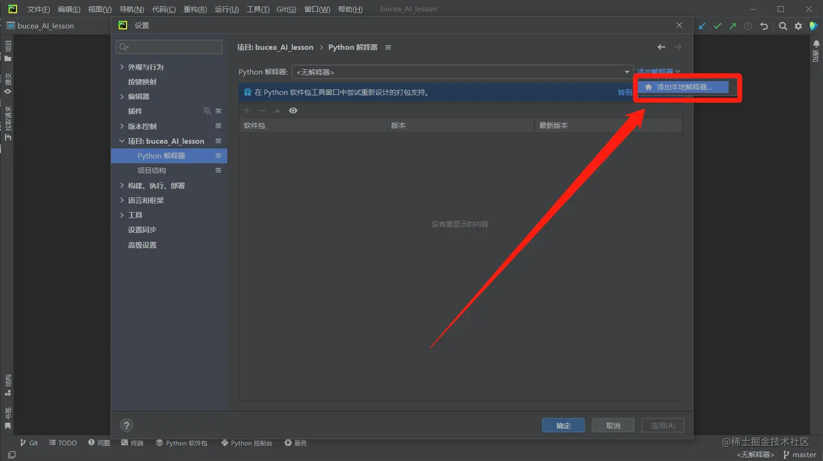Open the 服务 tool window
This screenshot has height=461, width=823.
click(x=296, y=443)
